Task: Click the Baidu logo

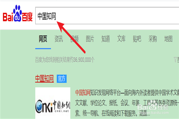Action: point(18,13)
